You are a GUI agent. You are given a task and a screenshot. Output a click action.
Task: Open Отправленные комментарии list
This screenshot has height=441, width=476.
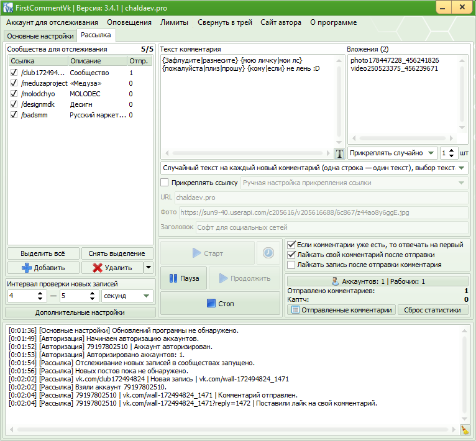[x=341, y=309]
